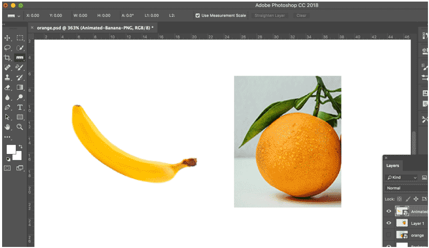Click the Straighten Layer button
The height and width of the screenshot is (248, 429).
(269, 16)
